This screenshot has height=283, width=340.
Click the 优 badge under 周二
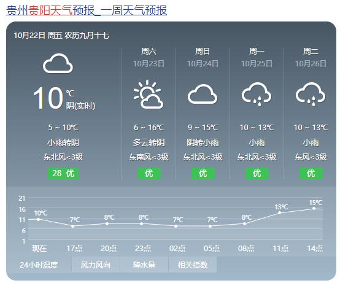pyautogui.click(x=311, y=173)
